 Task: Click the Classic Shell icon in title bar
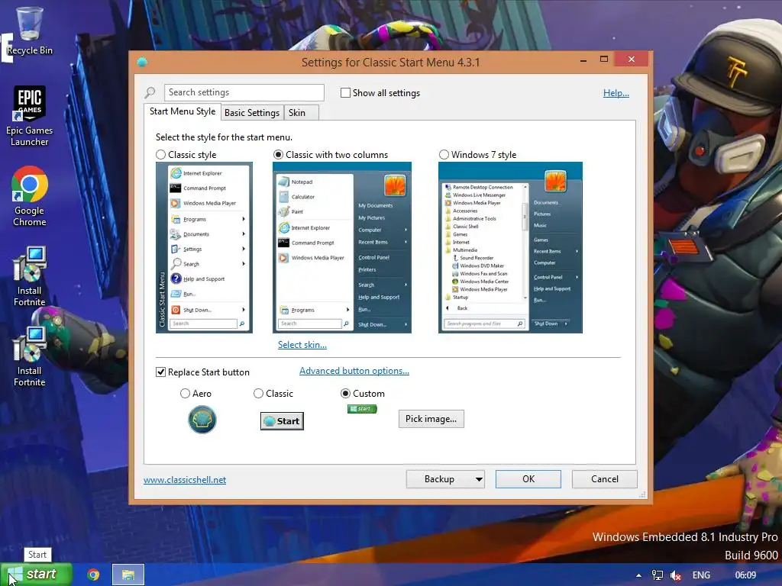[x=142, y=62]
